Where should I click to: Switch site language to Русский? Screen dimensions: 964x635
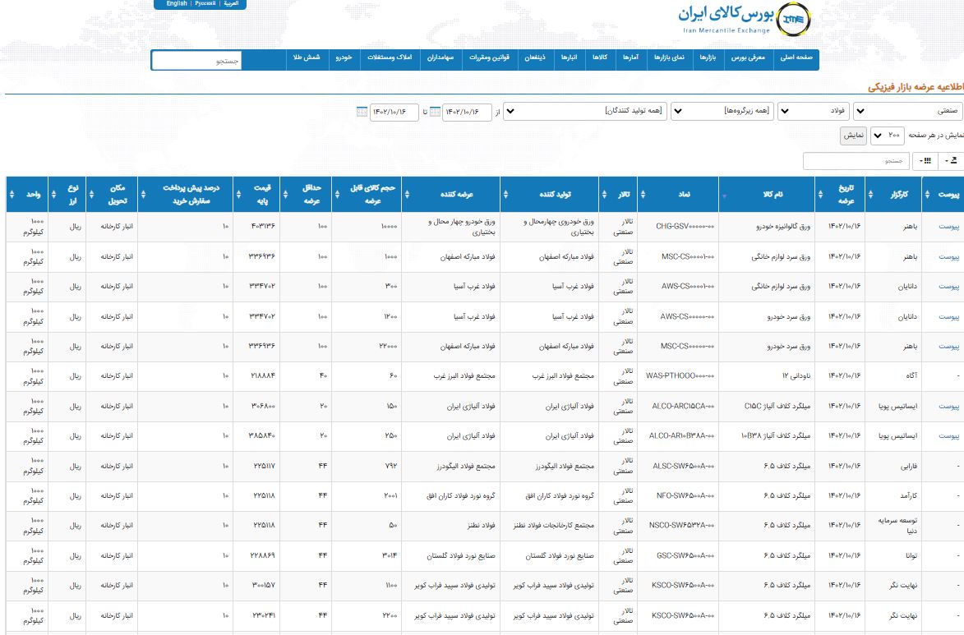pyautogui.click(x=205, y=3)
